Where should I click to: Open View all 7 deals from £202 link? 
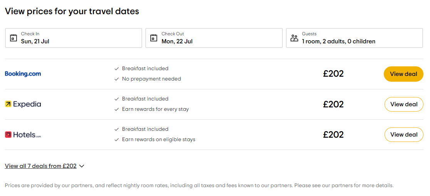click(x=40, y=166)
